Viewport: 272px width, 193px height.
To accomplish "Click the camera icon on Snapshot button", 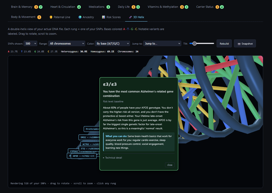I will tap(239, 44).
